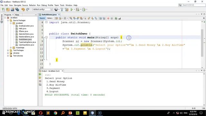The image size is (206, 116).
Task: Click the Undo arrow icon
Action: pos(23,9)
